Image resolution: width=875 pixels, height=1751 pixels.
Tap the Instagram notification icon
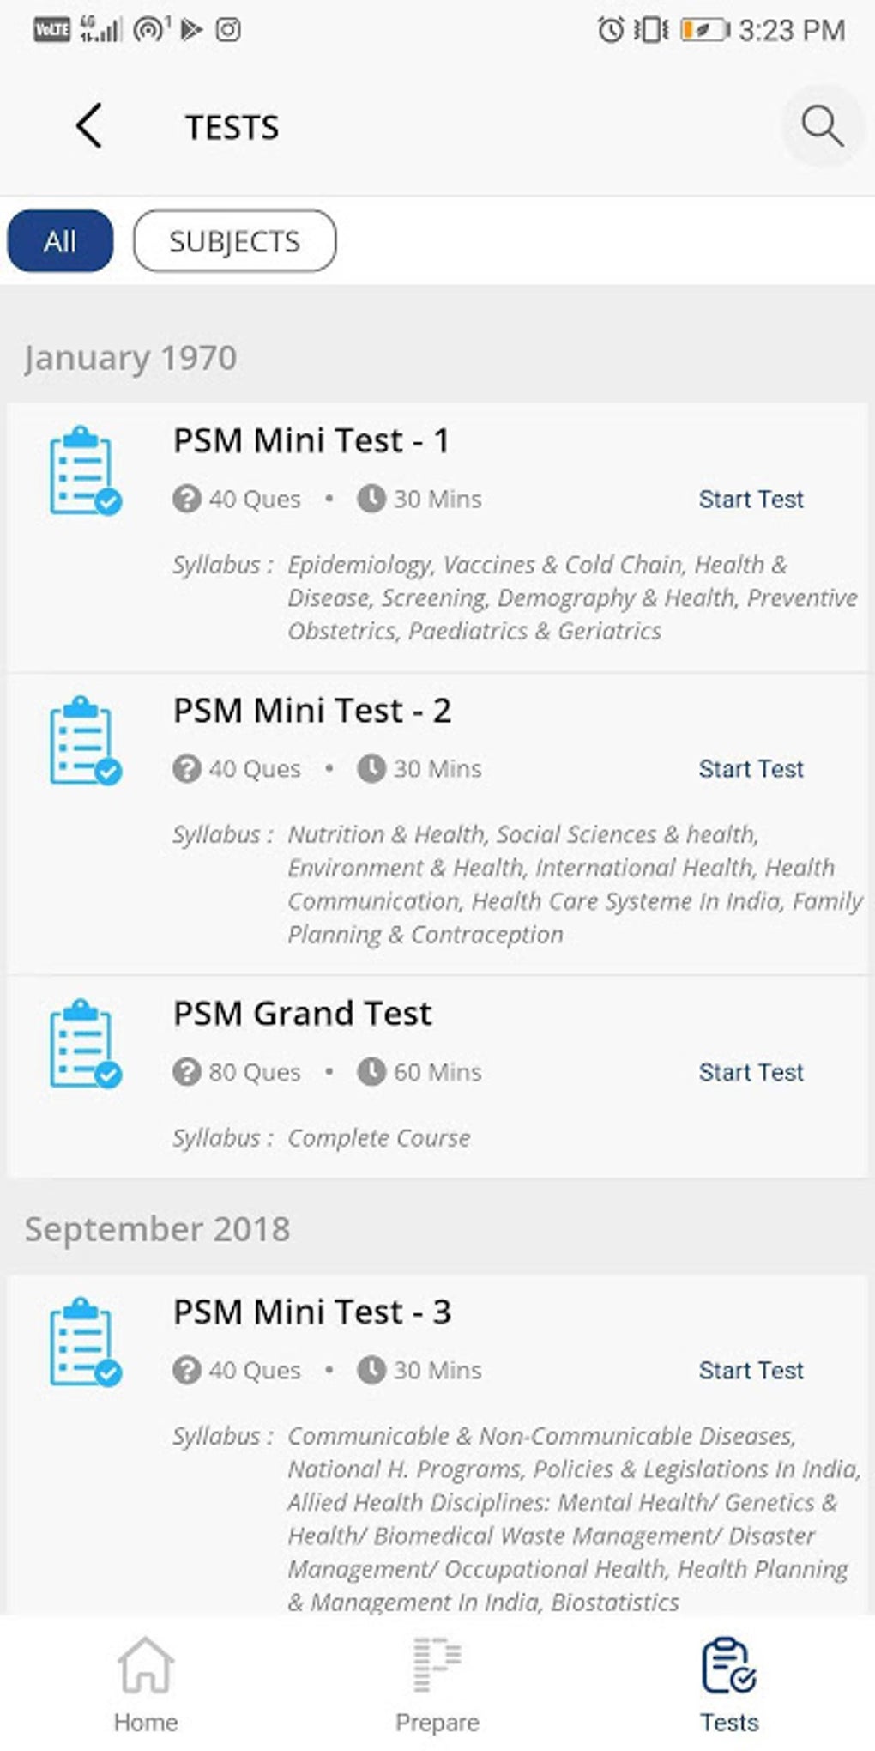coord(228,30)
